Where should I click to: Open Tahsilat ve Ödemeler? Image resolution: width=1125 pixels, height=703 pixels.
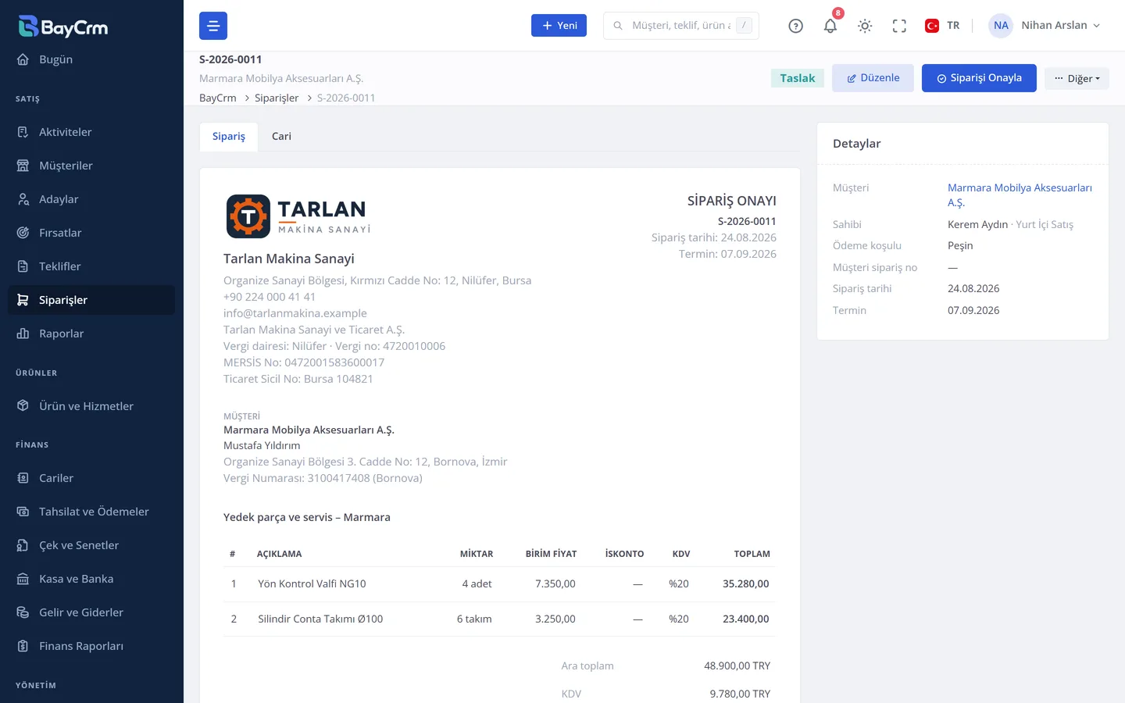(x=91, y=512)
